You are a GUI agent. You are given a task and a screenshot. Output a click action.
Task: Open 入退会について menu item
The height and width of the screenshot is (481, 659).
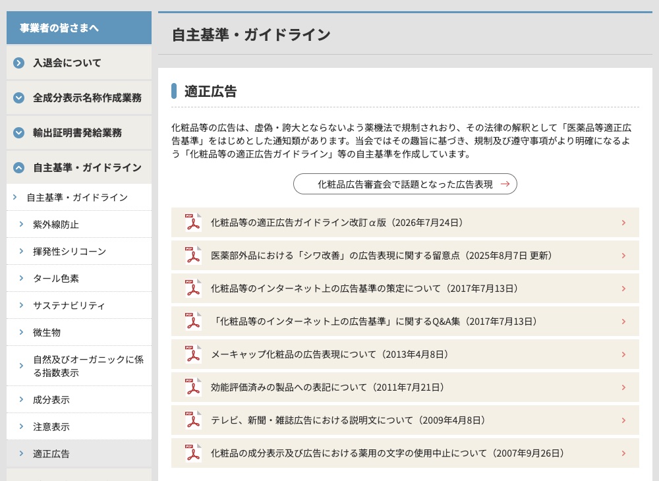click(x=79, y=63)
